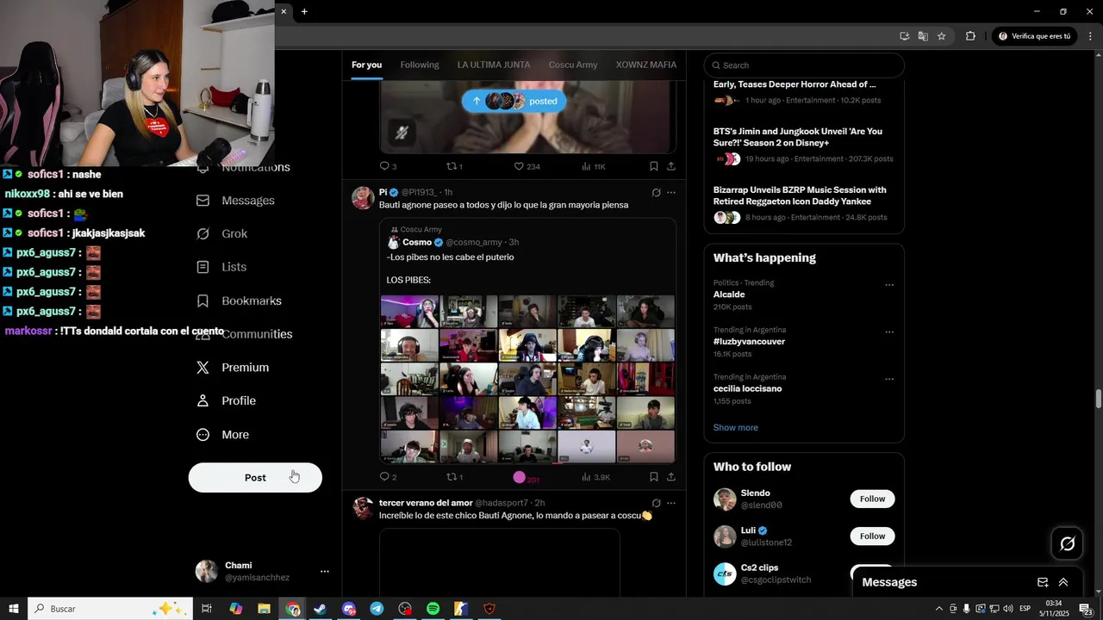Bookmark the video post with 11K views

pos(653,166)
